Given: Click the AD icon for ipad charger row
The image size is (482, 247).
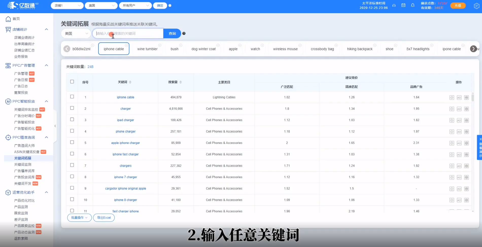Looking at the screenshot, I should coord(459,120).
